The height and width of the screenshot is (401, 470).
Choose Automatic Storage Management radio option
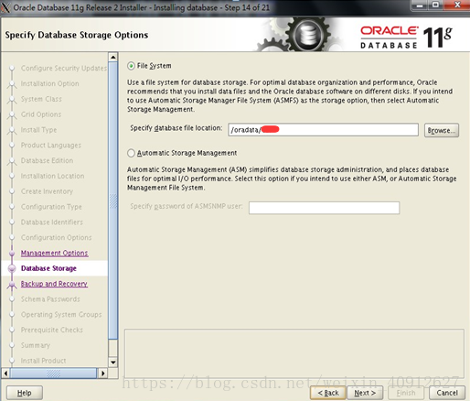(x=131, y=153)
